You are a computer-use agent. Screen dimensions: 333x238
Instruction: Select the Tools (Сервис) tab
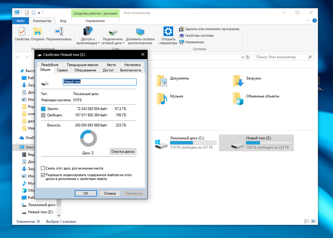[x=62, y=70]
